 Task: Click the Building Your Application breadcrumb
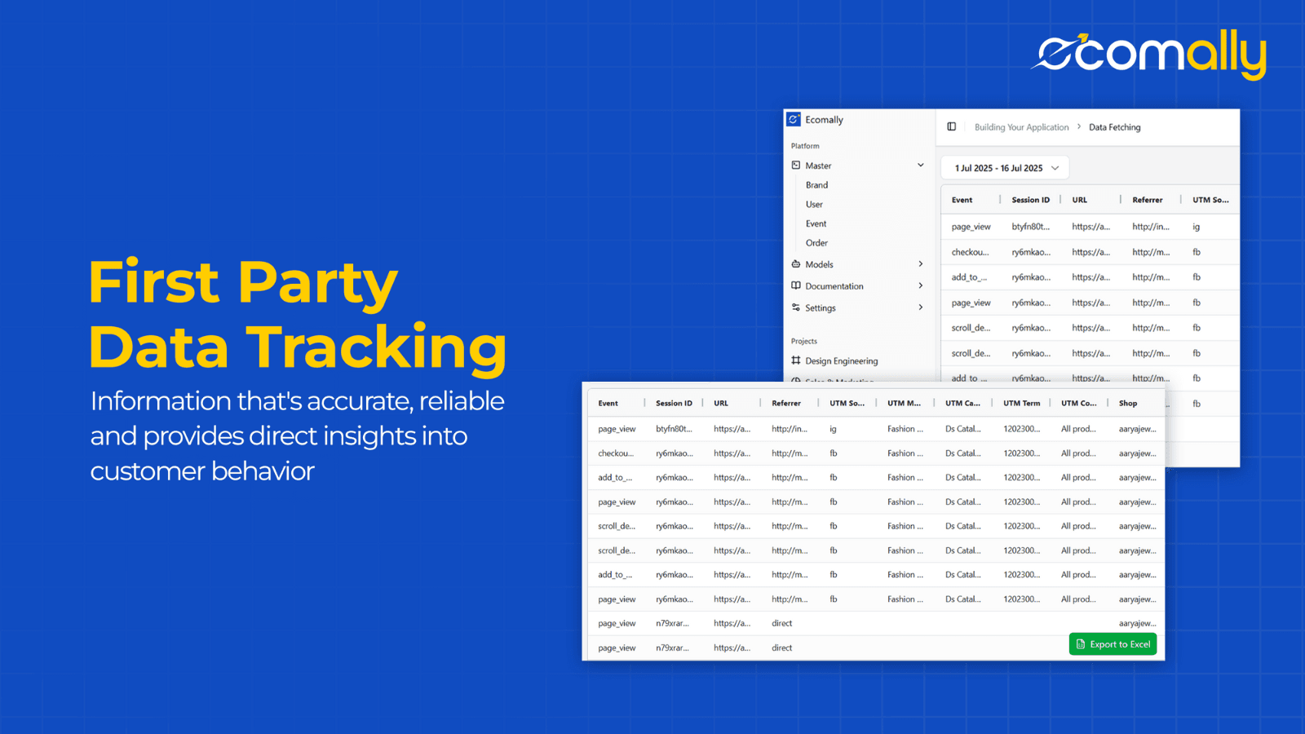pos(1021,126)
